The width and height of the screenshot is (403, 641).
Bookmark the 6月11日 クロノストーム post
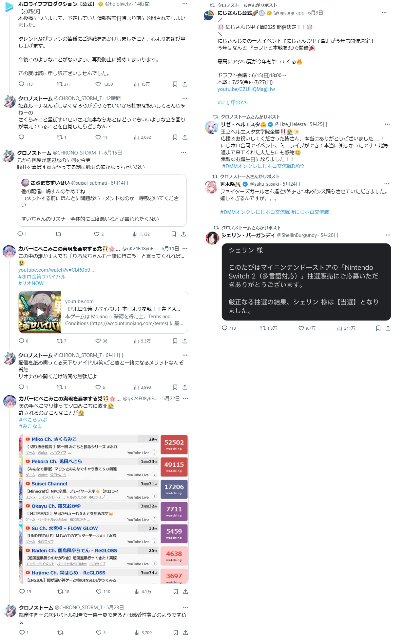tap(175, 387)
